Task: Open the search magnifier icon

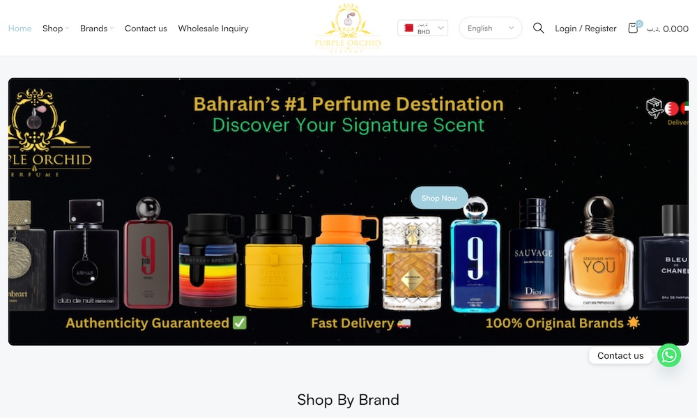Action: click(x=538, y=28)
